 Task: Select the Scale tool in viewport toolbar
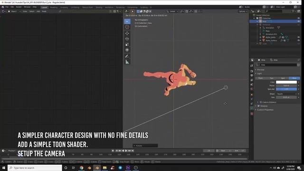pos(127,44)
